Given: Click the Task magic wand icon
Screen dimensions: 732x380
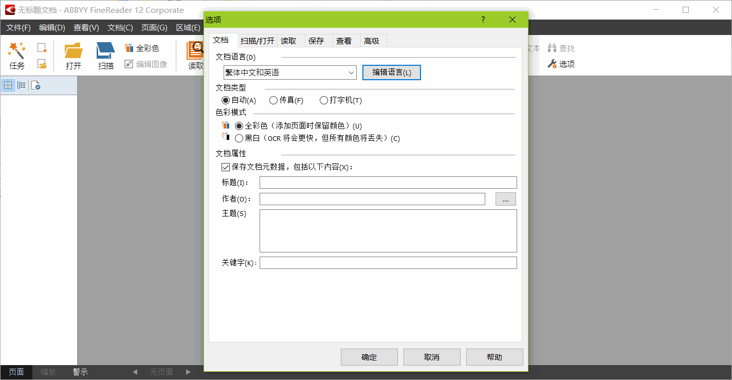Looking at the screenshot, I should pyautogui.click(x=16, y=51).
